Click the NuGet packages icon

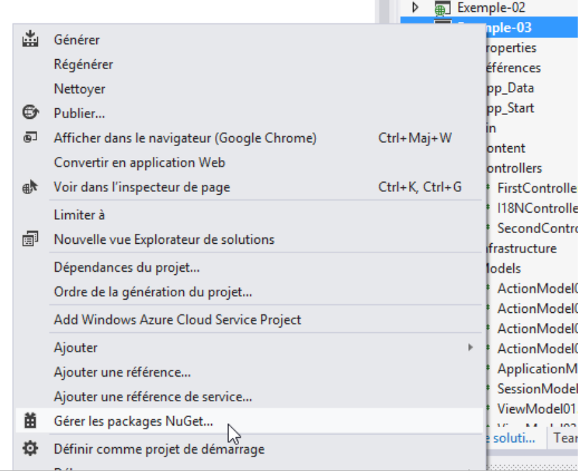31,421
